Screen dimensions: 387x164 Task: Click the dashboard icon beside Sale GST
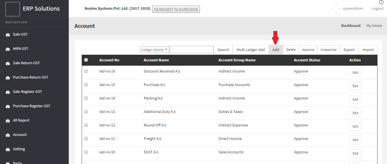8,35
